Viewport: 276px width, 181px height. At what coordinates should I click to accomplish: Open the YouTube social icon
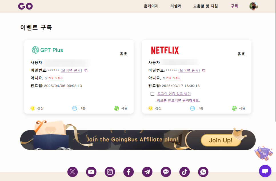[x=91, y=172]
